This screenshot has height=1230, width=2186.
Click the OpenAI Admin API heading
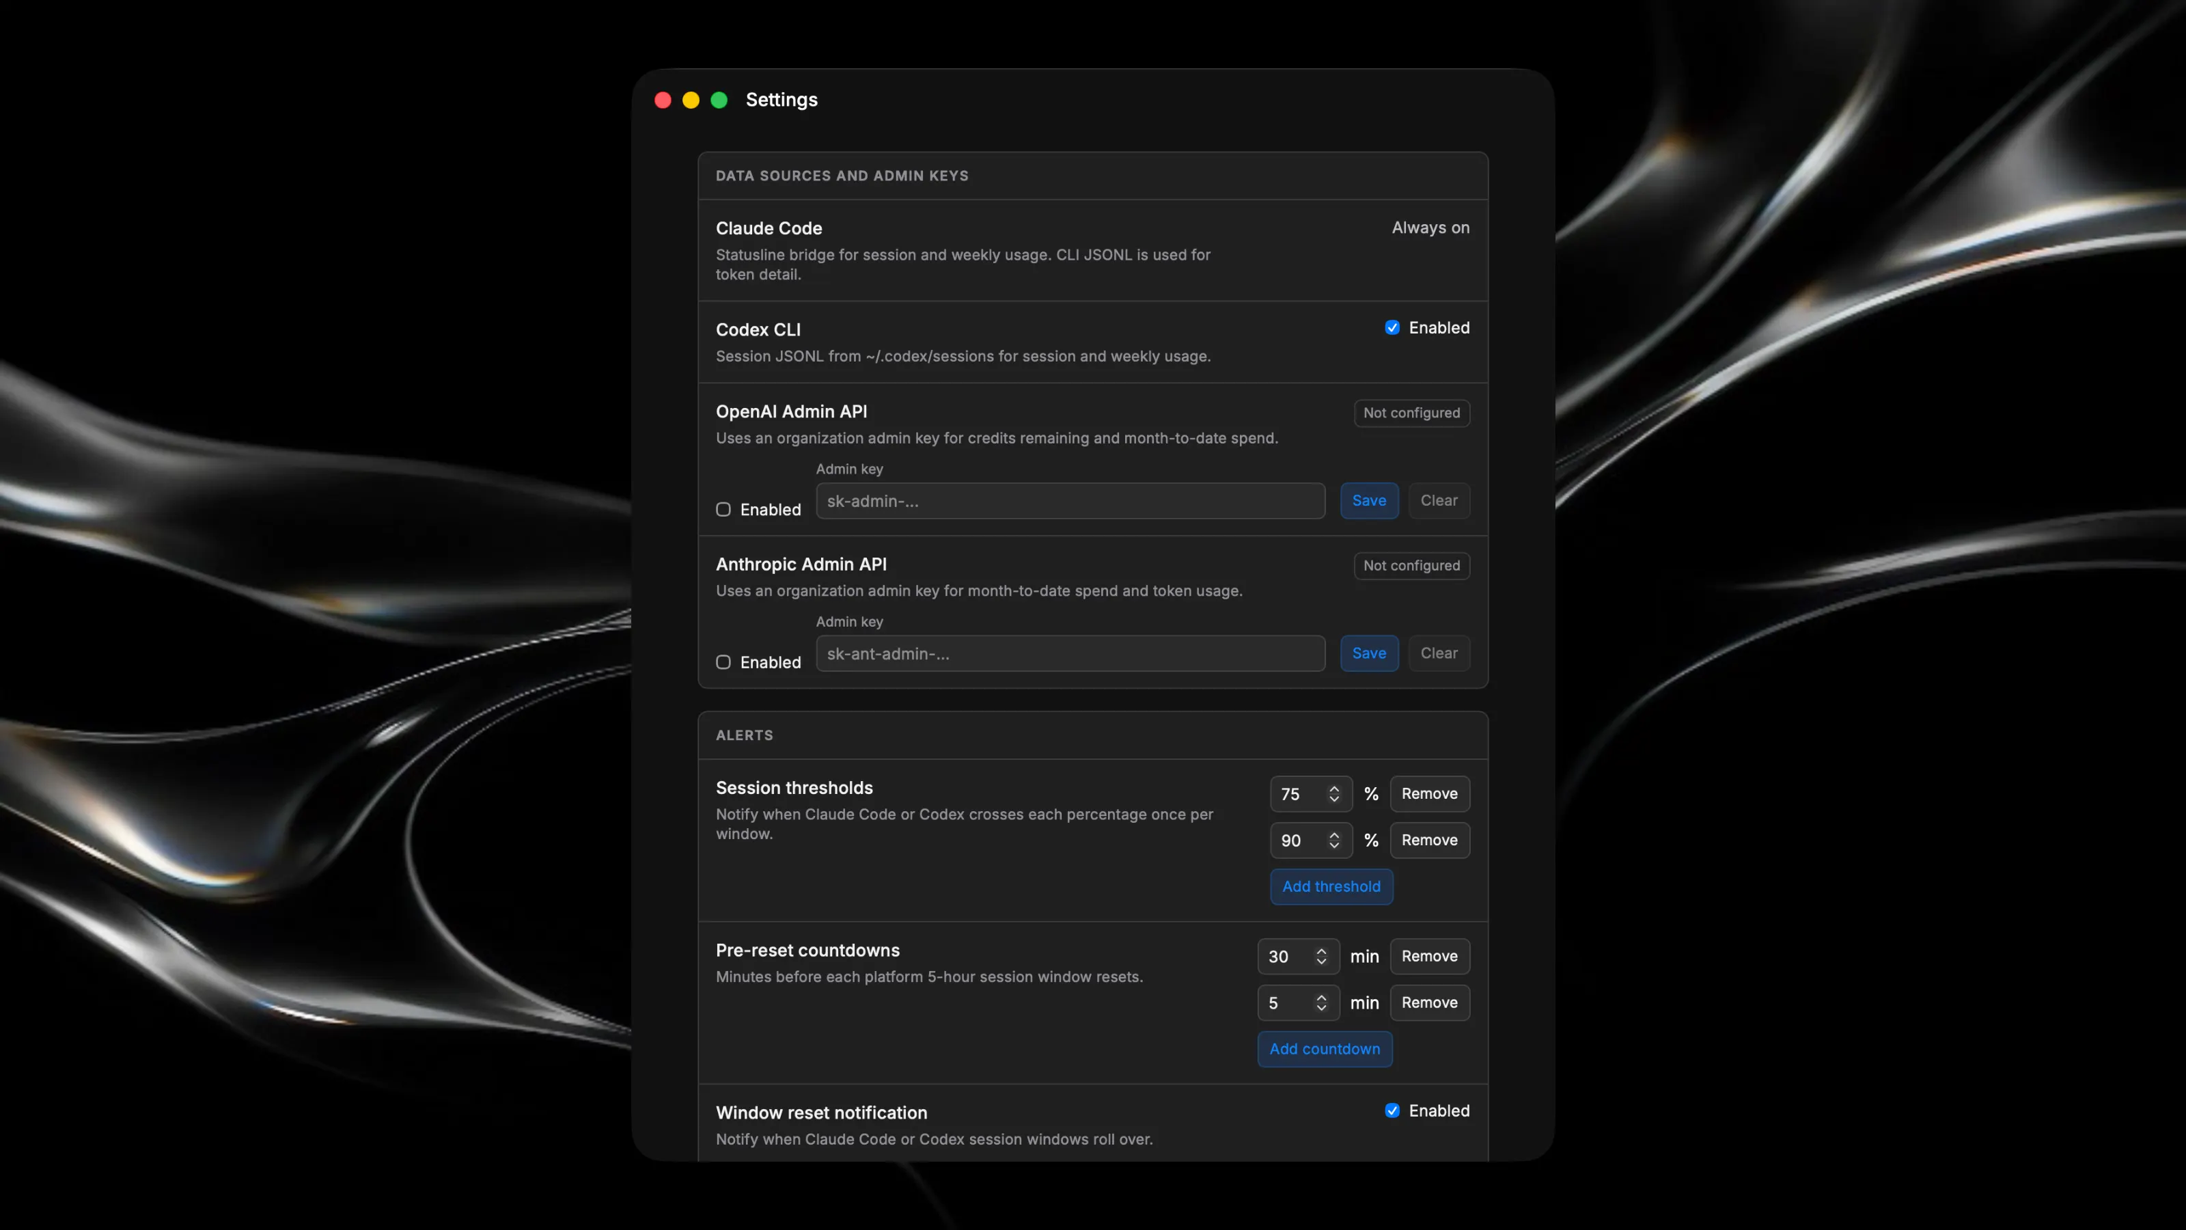(791, 411)
